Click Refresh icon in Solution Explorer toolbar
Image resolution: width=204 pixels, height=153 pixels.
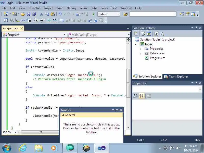[149, 34]
